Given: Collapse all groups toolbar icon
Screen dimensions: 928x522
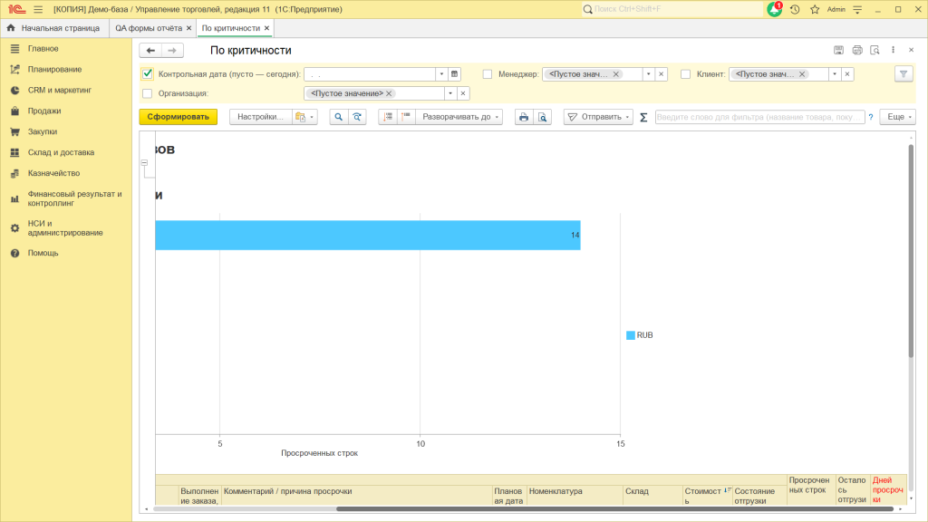Looking at the screenshot, I should pyautogui.click(x=388, y=117).
